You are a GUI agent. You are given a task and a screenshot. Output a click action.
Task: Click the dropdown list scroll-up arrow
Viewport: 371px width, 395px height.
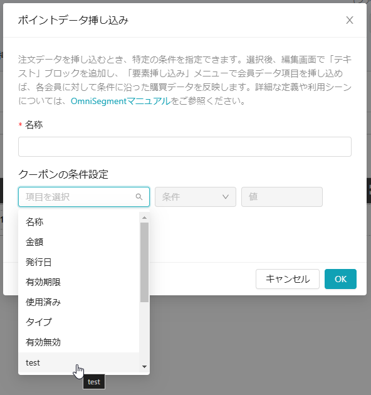click(x=144, y=218)
